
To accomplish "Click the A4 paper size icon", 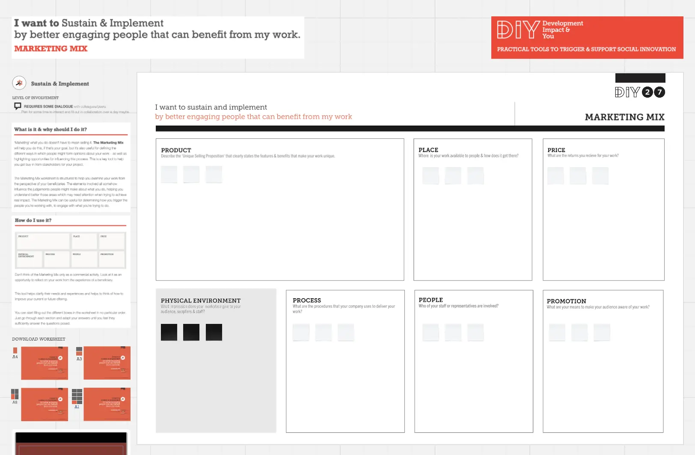I will 15,350.
